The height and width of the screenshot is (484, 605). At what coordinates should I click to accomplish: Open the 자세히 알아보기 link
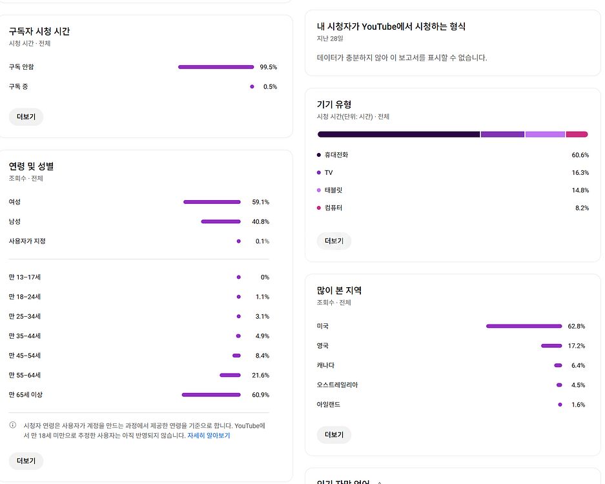click(x=209, y=434)
